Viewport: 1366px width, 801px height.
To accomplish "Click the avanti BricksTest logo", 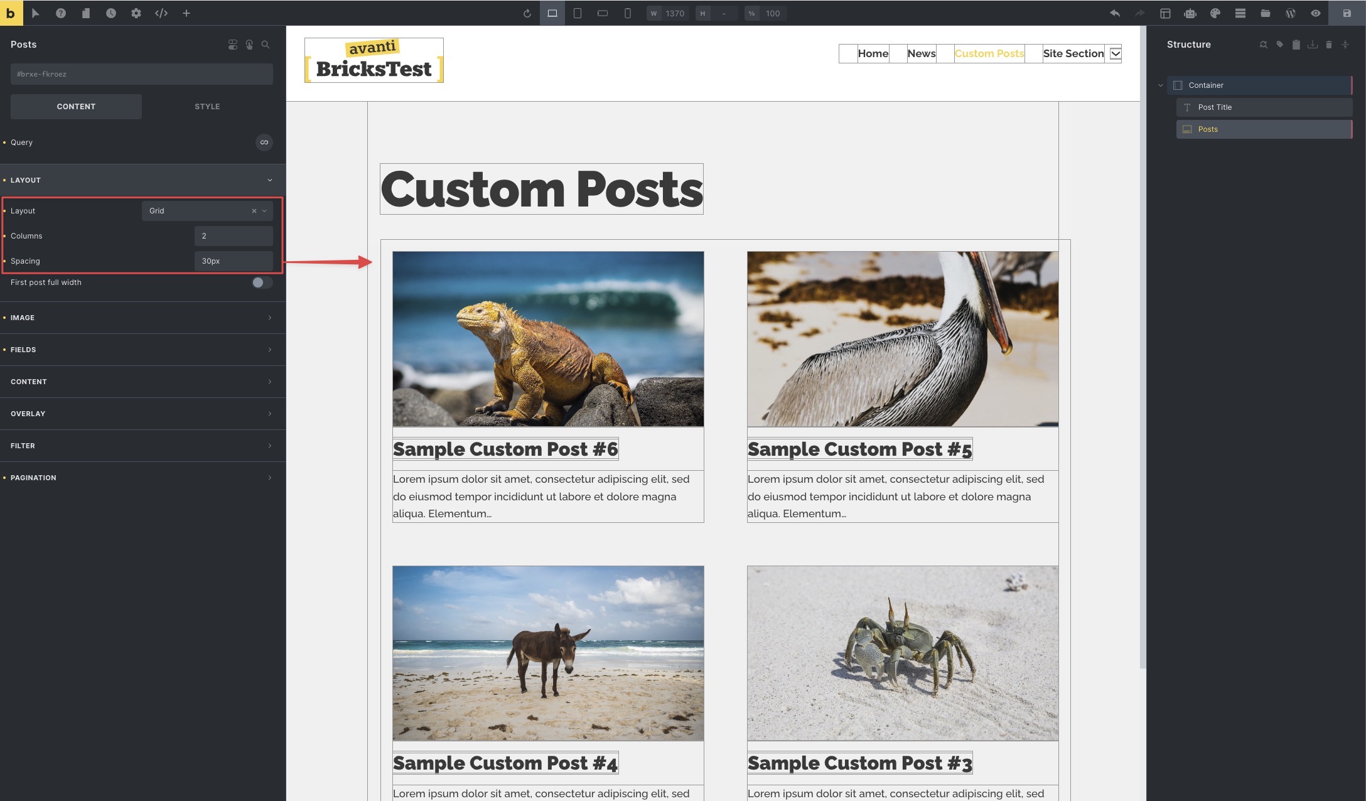I will tap(374, 60).
